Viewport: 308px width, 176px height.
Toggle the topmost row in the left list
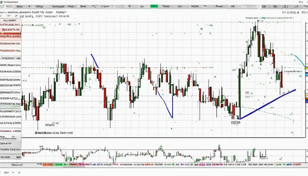[11, 20]
